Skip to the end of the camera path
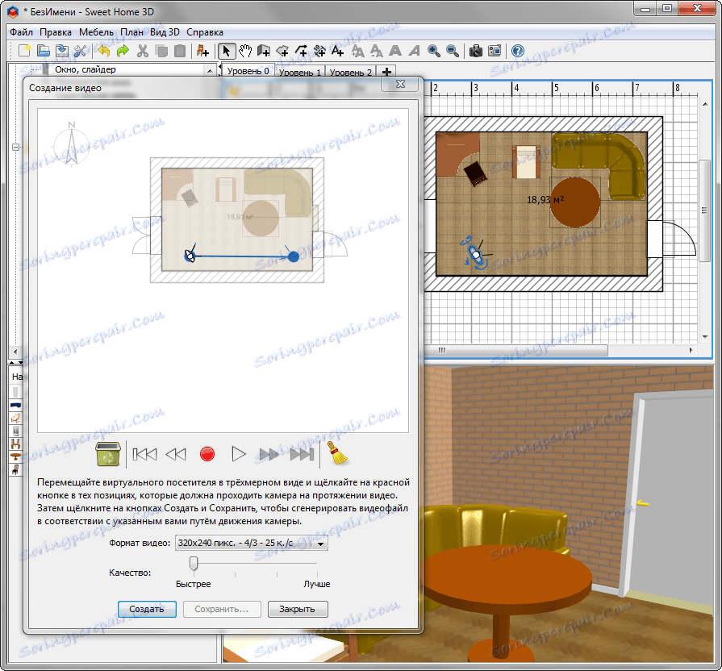 click(302, 454)
